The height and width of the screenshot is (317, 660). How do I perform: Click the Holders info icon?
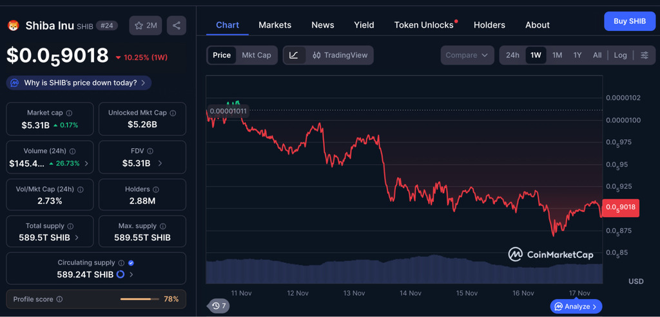[x=156, y=189]
